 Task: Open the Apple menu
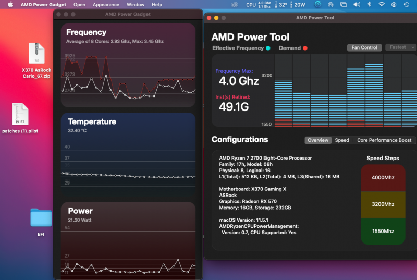point(10,4)
